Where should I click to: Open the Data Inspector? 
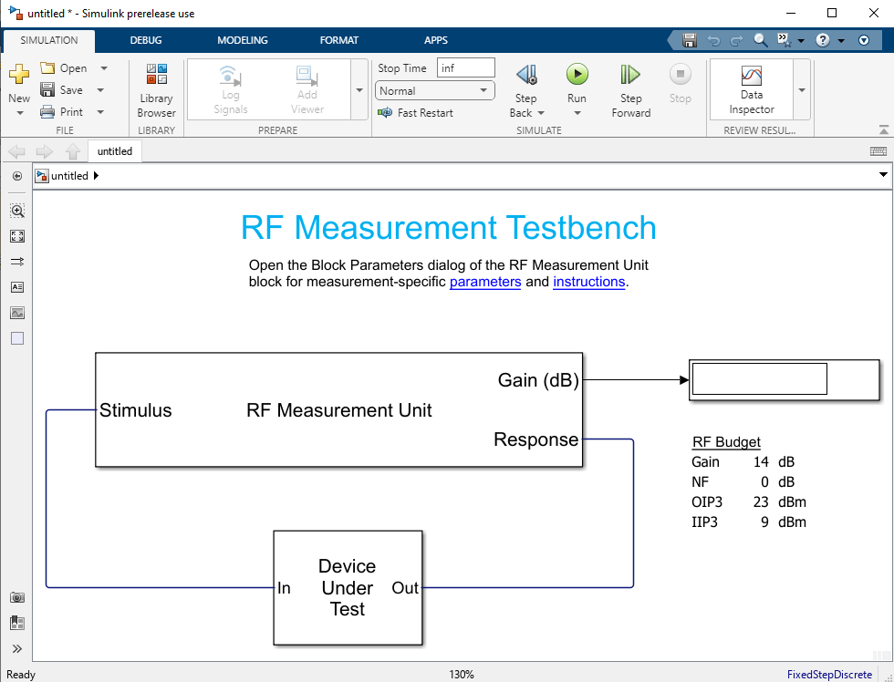751,89
